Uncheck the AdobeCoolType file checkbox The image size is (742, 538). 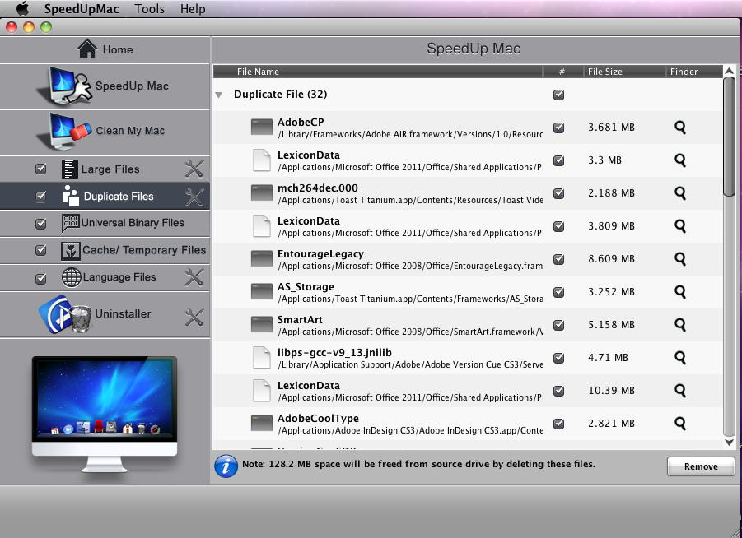[x=559, y=424]
